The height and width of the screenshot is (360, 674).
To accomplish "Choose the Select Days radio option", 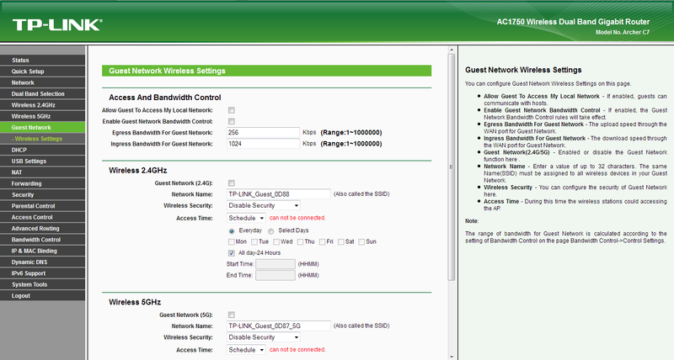I will (271, 230).
